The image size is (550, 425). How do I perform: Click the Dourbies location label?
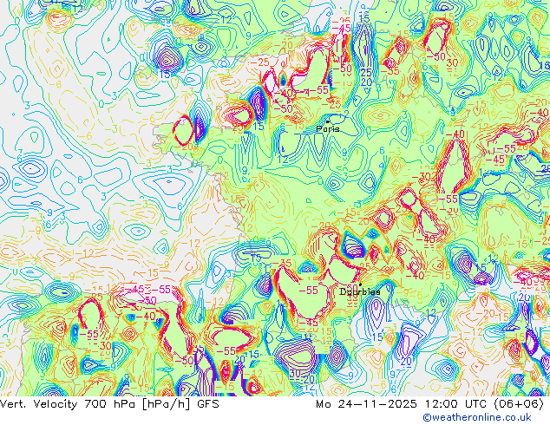pyautogui.click(x=359, y=291)
